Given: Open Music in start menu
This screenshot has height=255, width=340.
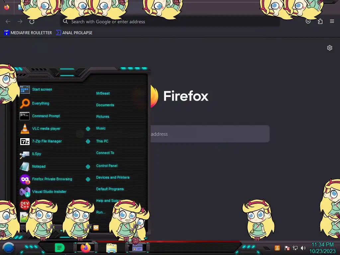Looking at the screenshot, I should click(x=101, y=128).
